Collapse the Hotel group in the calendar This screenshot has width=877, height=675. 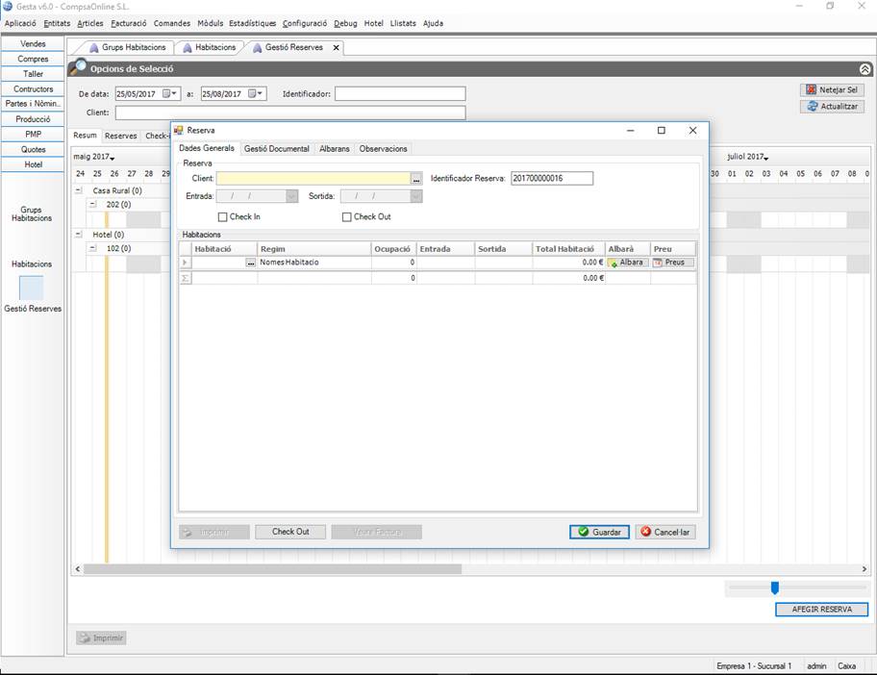[x=79, y=235]
